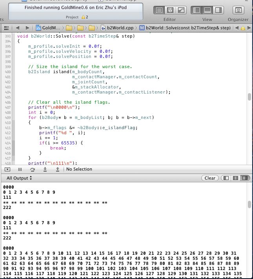Go back in editor history
The height and width of the screenshot is (279, 253).
18,28
